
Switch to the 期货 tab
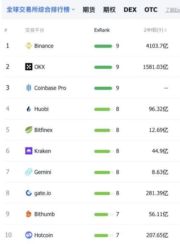(89, 10)
